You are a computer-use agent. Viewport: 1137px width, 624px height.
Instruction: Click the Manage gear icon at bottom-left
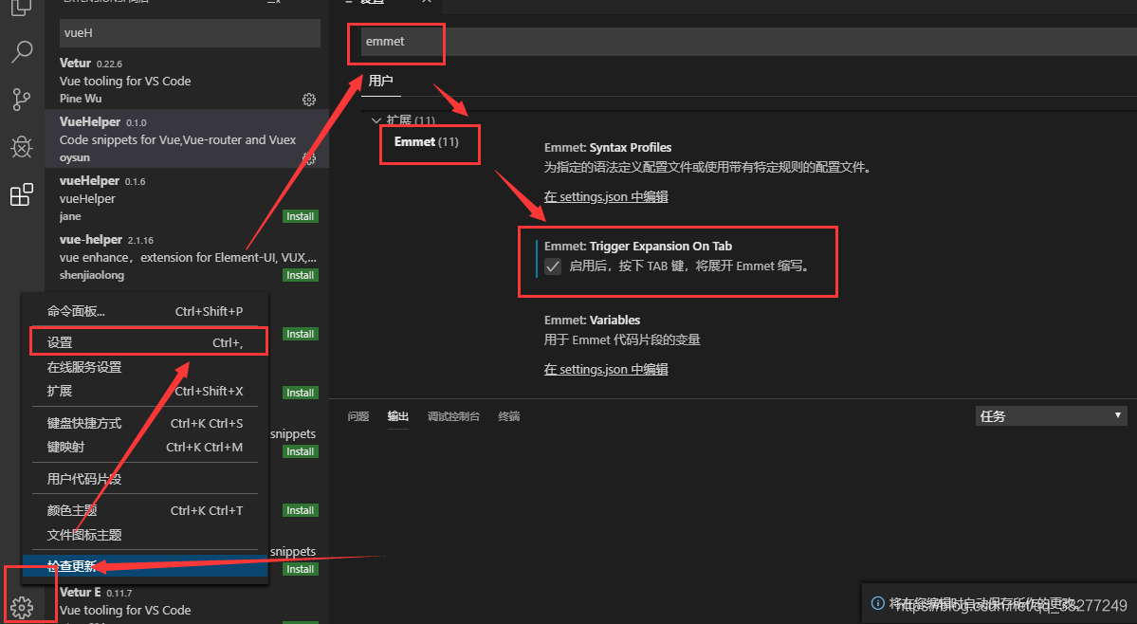(x=22, y=607)
